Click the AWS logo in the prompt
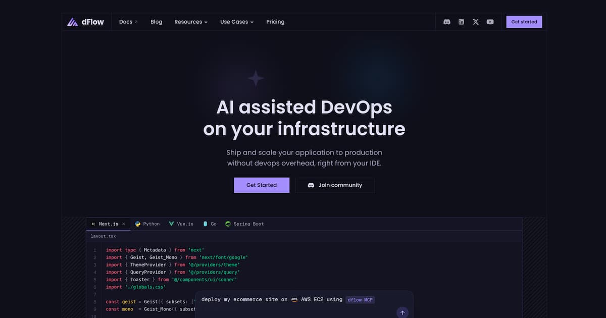The height and width of the screenshot is (318, 606). pos(293,300)
